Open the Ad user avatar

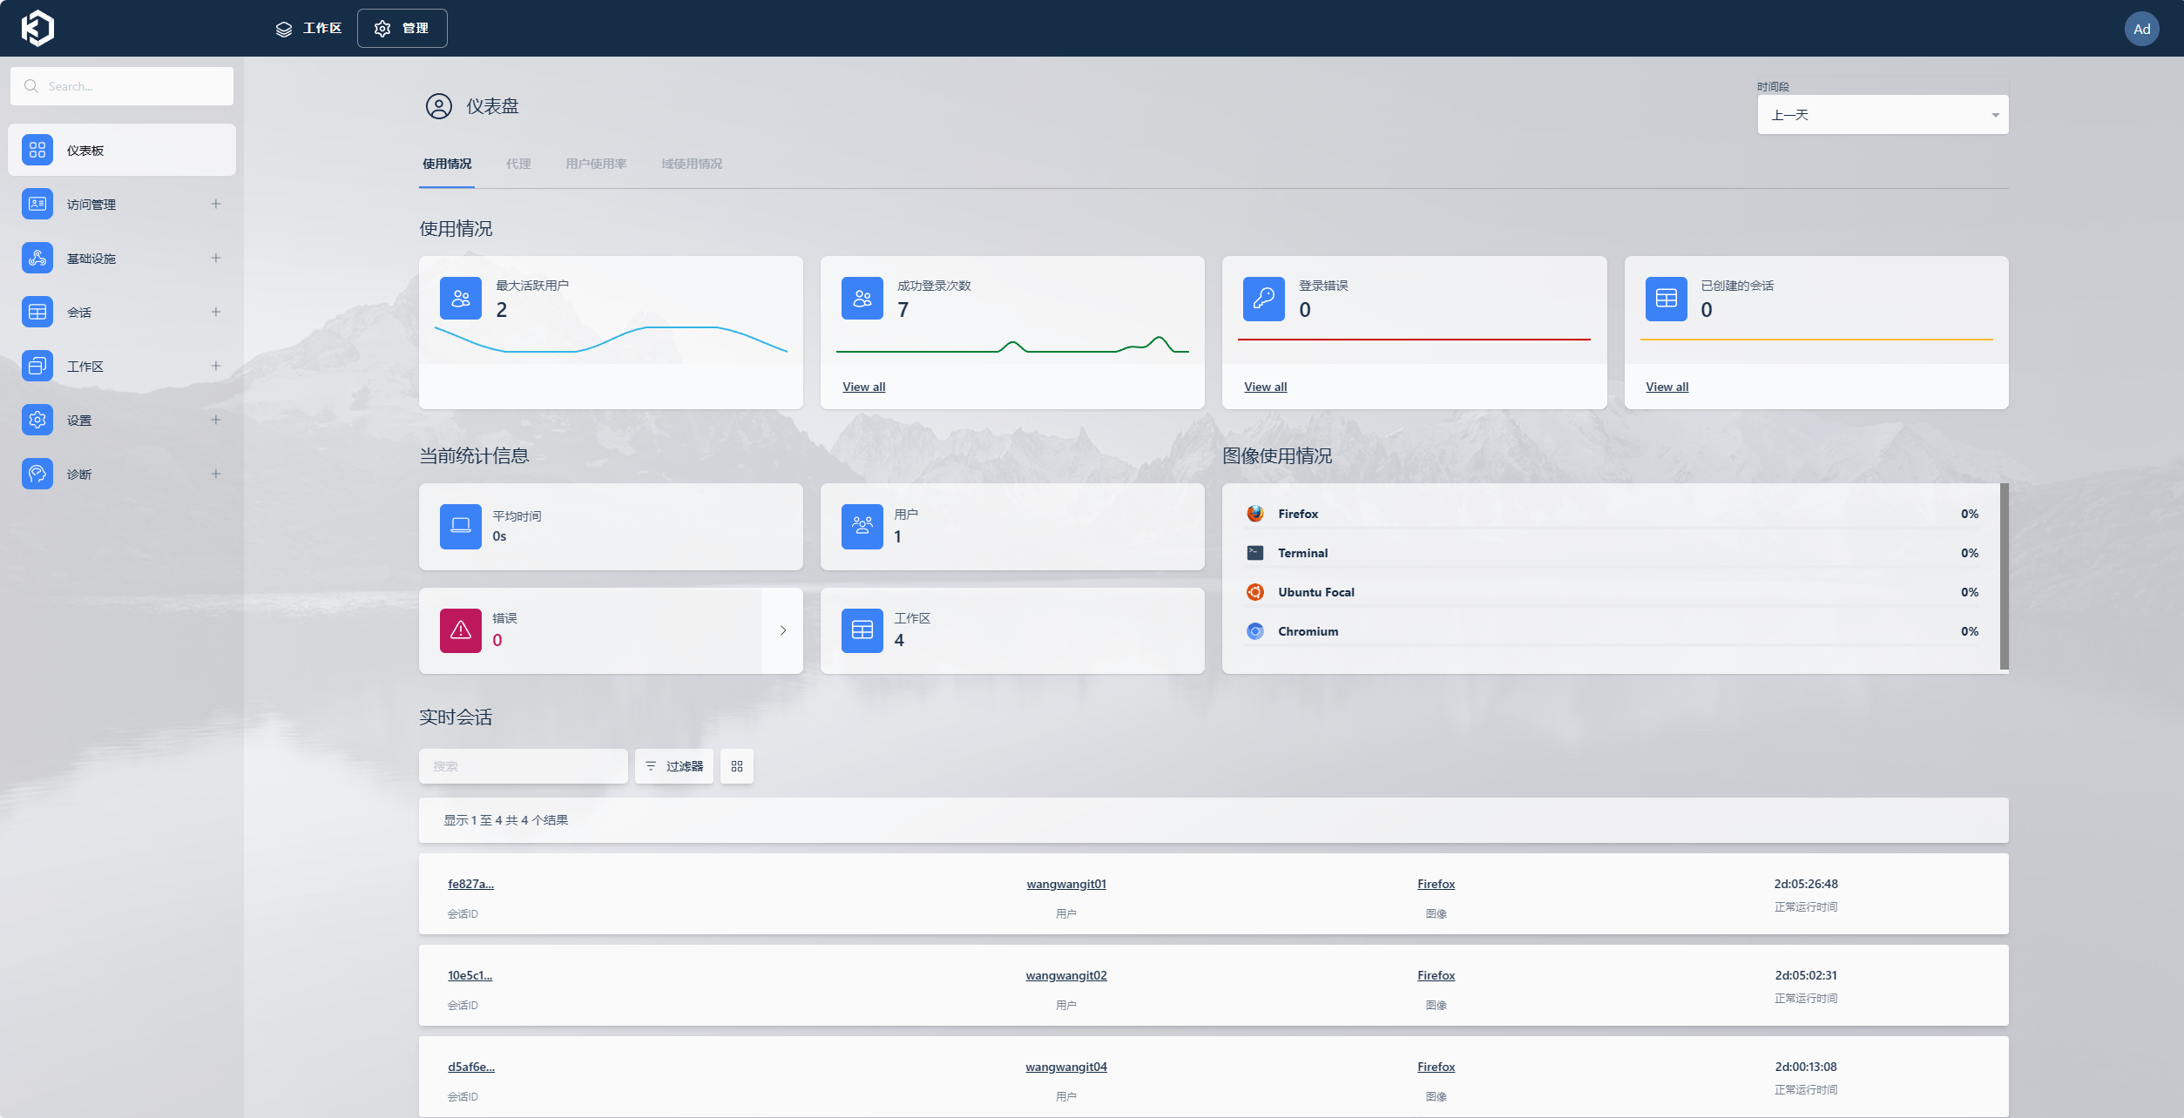click(x=2141, y=29)
